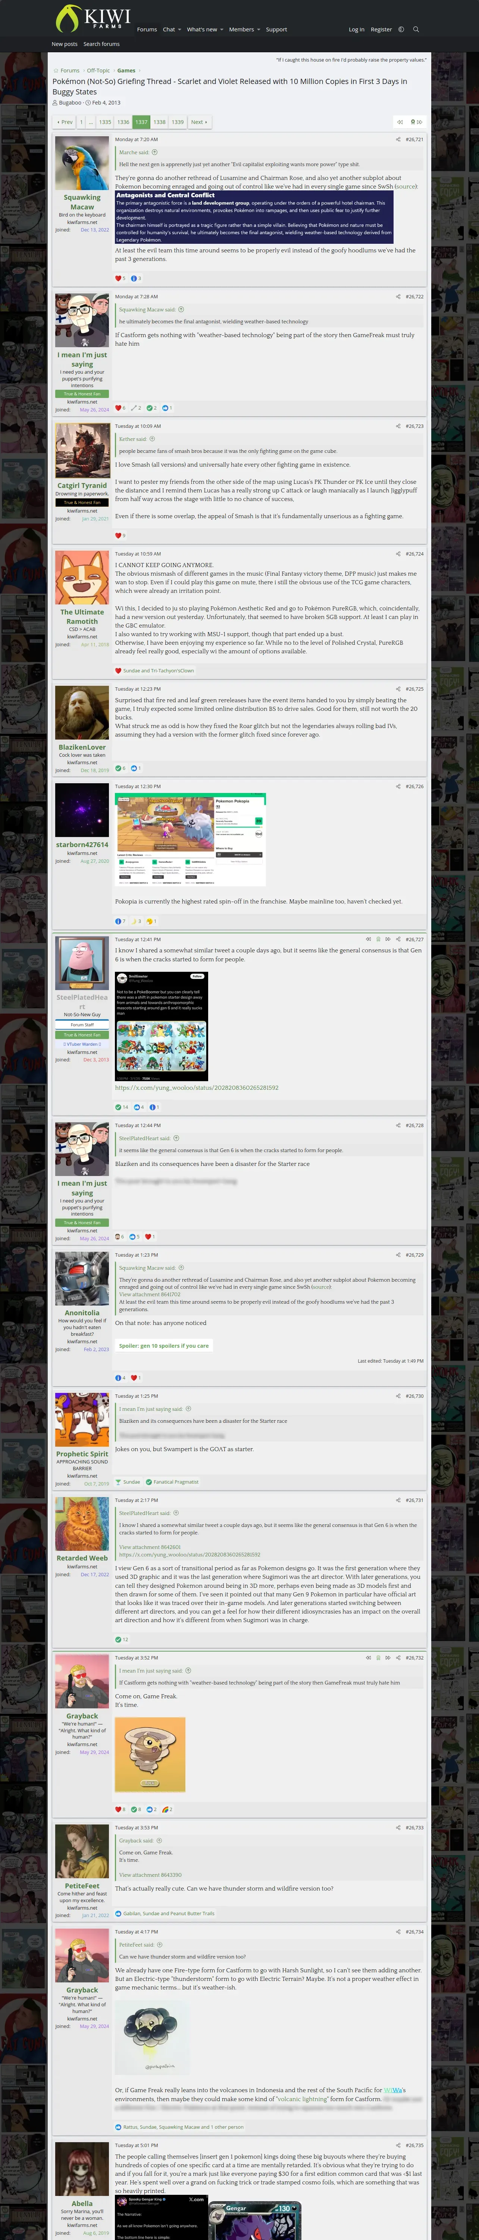Open the Search forums sub-nav tab
Image resolution: width=479 pixels, height=2240 pixels.
pyautogui.click(x=102, y=43)
